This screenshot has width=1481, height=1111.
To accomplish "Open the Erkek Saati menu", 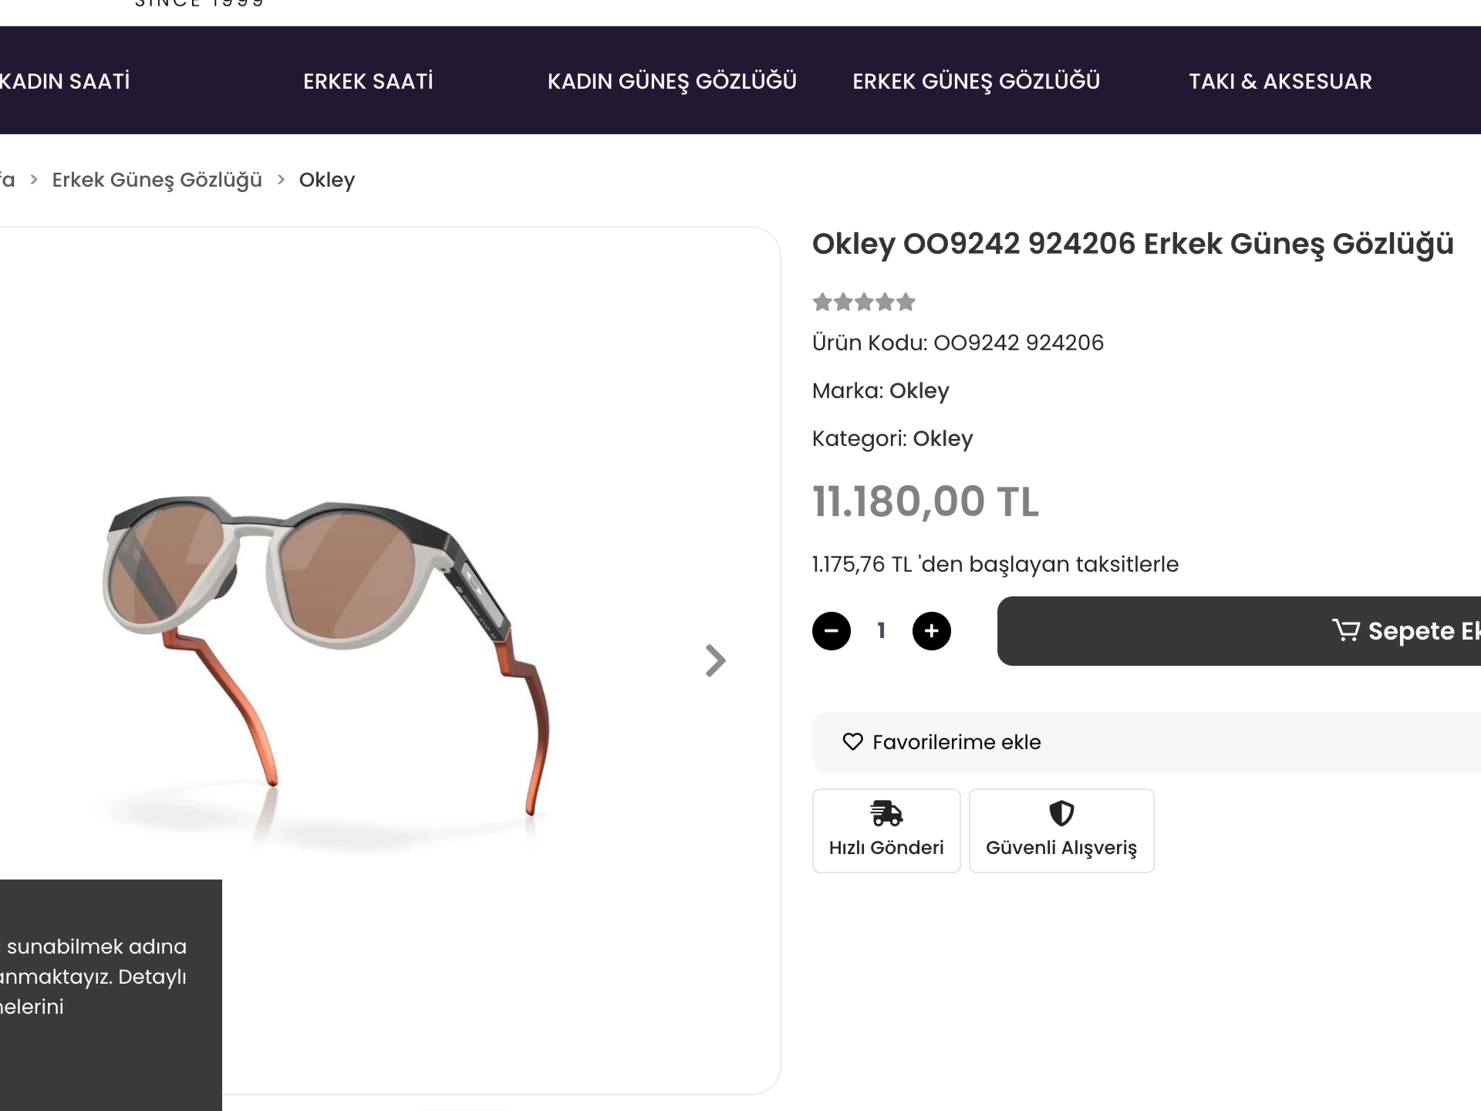I will pyautogui.click(x=368, y=81).
